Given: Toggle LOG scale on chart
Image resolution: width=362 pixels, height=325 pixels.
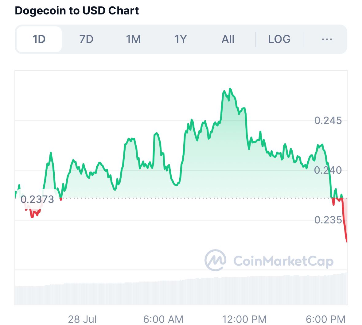Looking at the screenshot, I should [279, 39].
